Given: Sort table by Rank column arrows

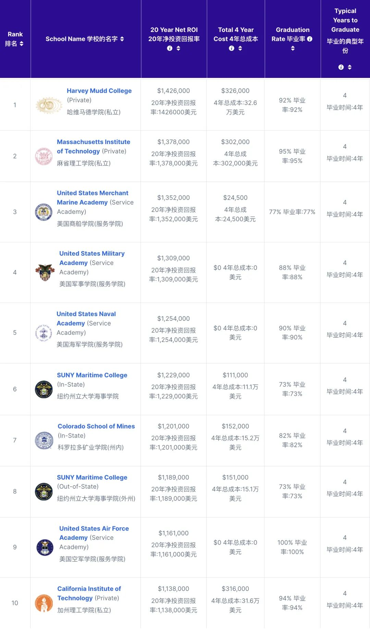Looking at the screenshot, I should [x=22, y=44].
